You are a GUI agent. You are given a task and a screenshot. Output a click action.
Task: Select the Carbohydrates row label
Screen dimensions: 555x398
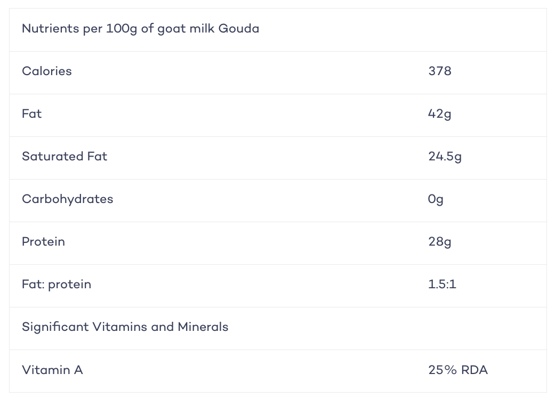[x=68, y=199]
